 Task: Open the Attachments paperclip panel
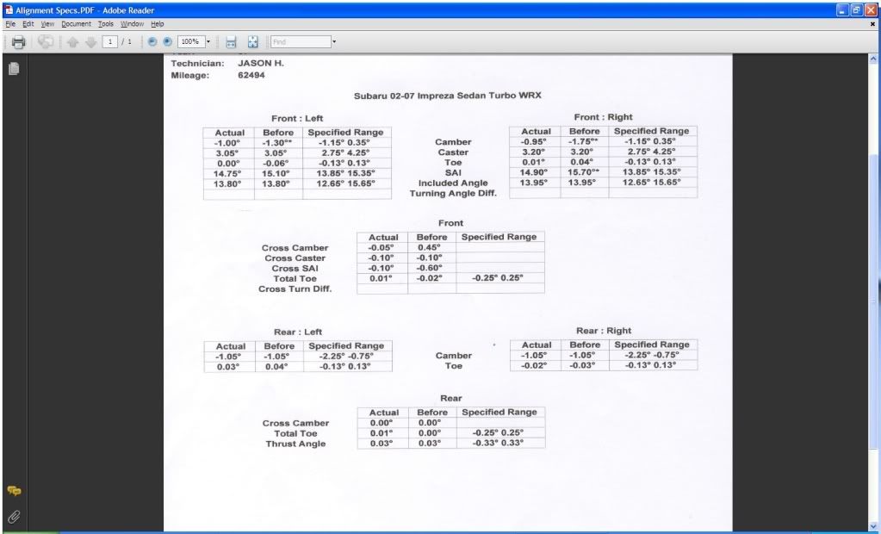(14, 517)
